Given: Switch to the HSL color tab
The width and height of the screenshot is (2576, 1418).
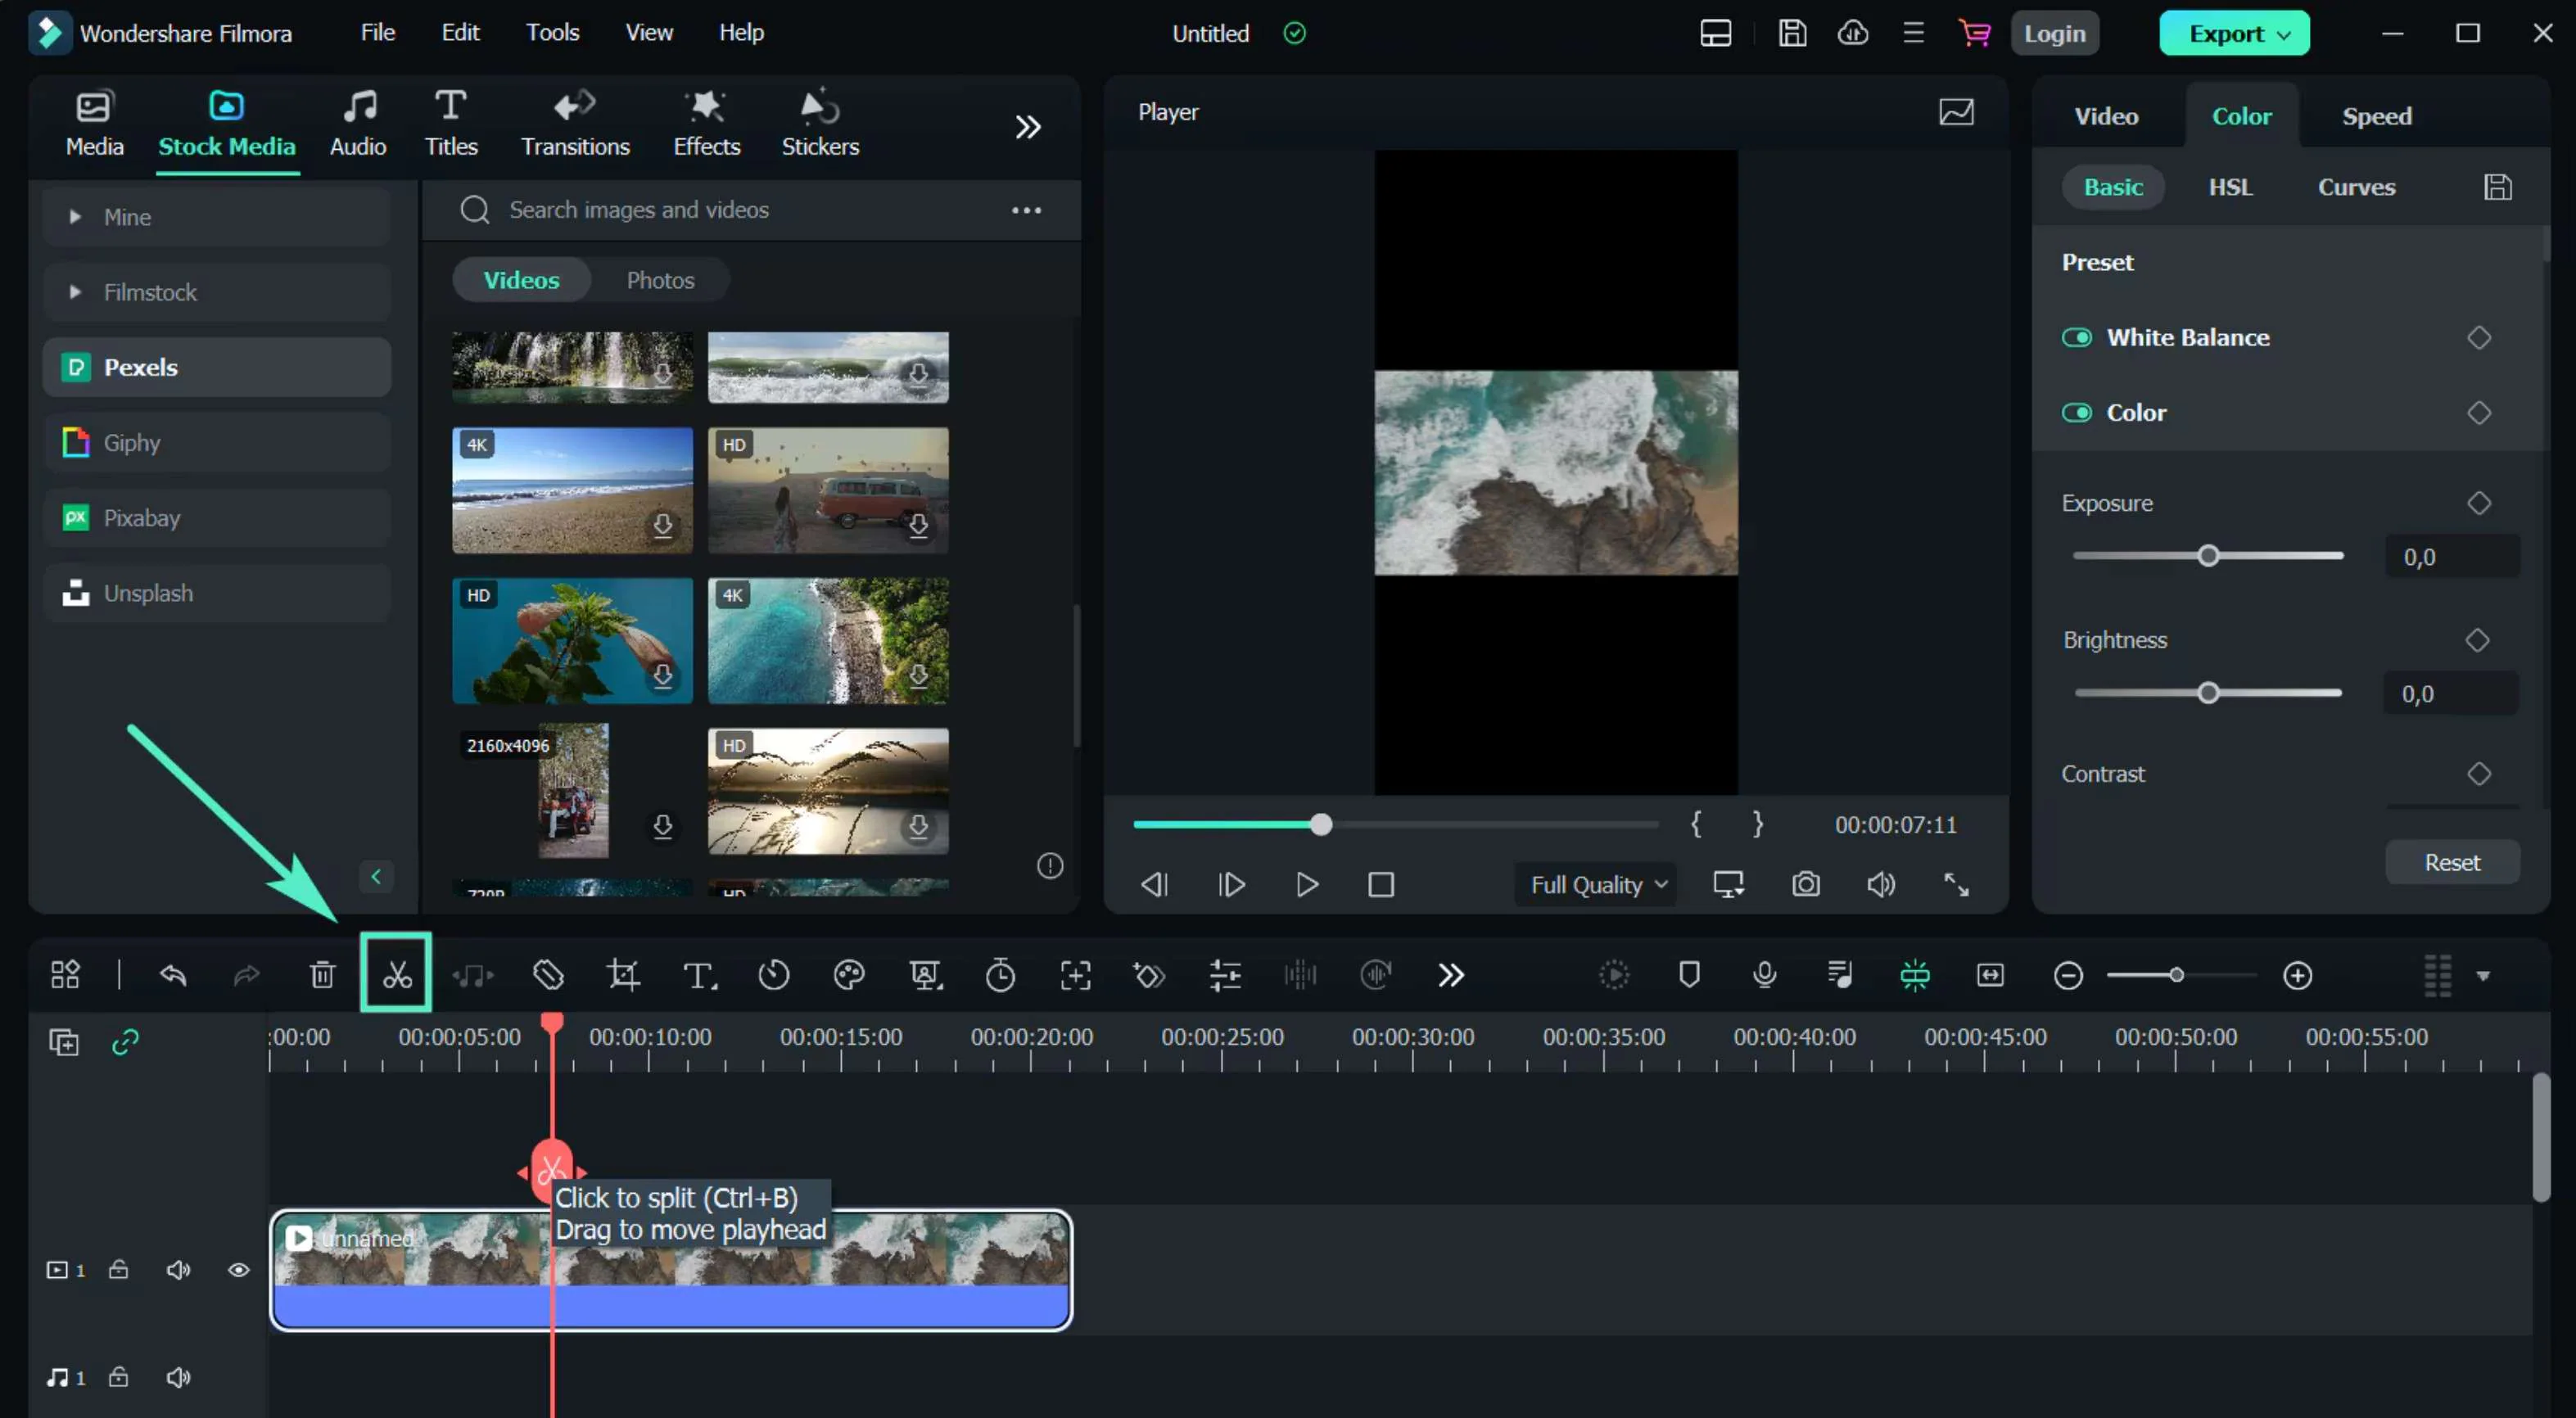Looking at the screenshot, I should pyautogui.click(x=2230, y=185).
